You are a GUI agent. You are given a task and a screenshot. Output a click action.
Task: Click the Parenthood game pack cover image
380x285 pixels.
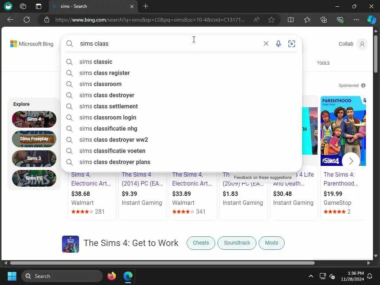(x=343, y=131)
